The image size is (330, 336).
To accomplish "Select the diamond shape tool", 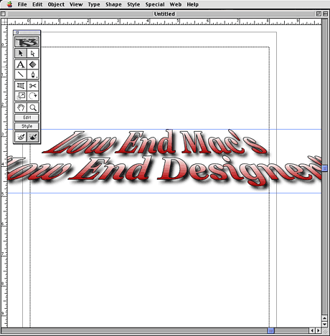I will click(33, 64).
